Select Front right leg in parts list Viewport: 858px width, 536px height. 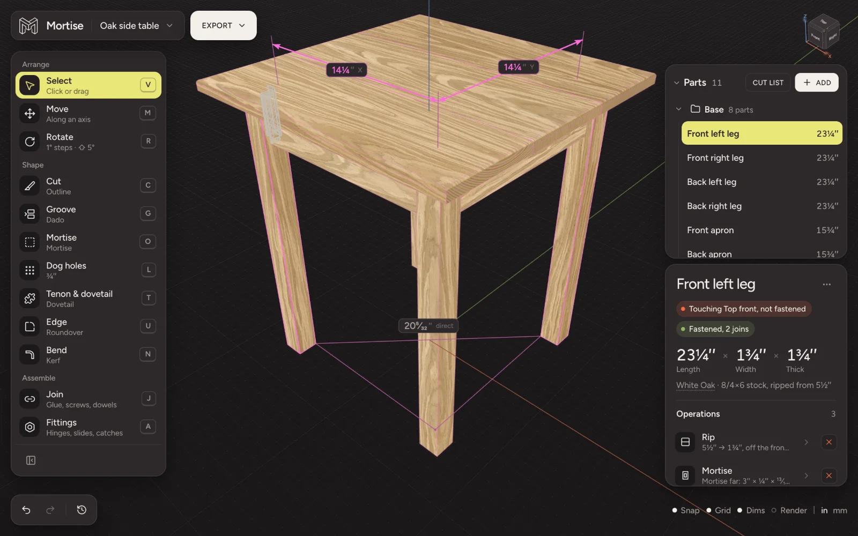click(x=761, y=158)
